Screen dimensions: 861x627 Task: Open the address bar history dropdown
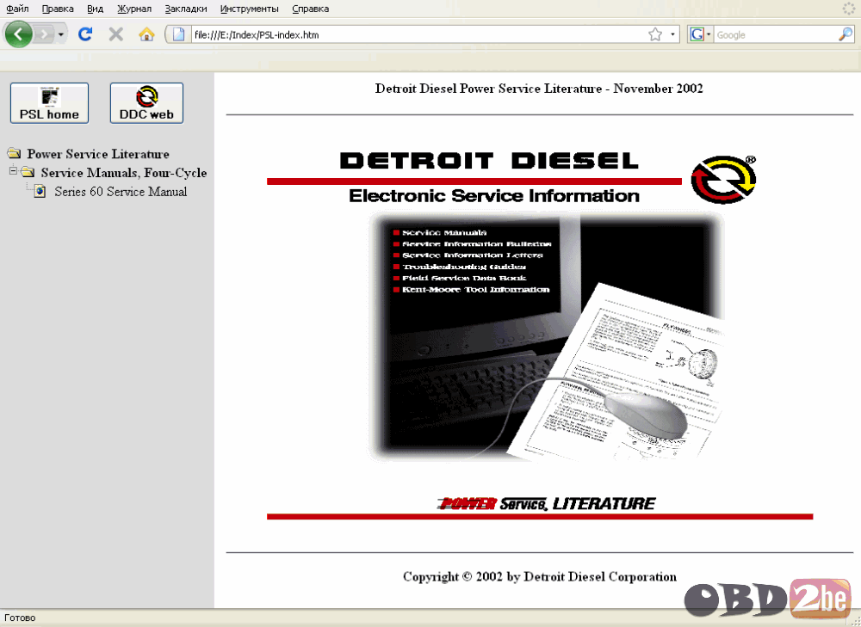672,34
